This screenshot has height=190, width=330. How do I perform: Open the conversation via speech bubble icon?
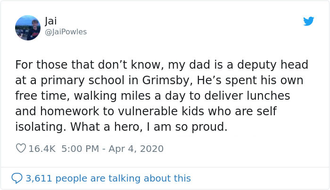tap(16, 178)
